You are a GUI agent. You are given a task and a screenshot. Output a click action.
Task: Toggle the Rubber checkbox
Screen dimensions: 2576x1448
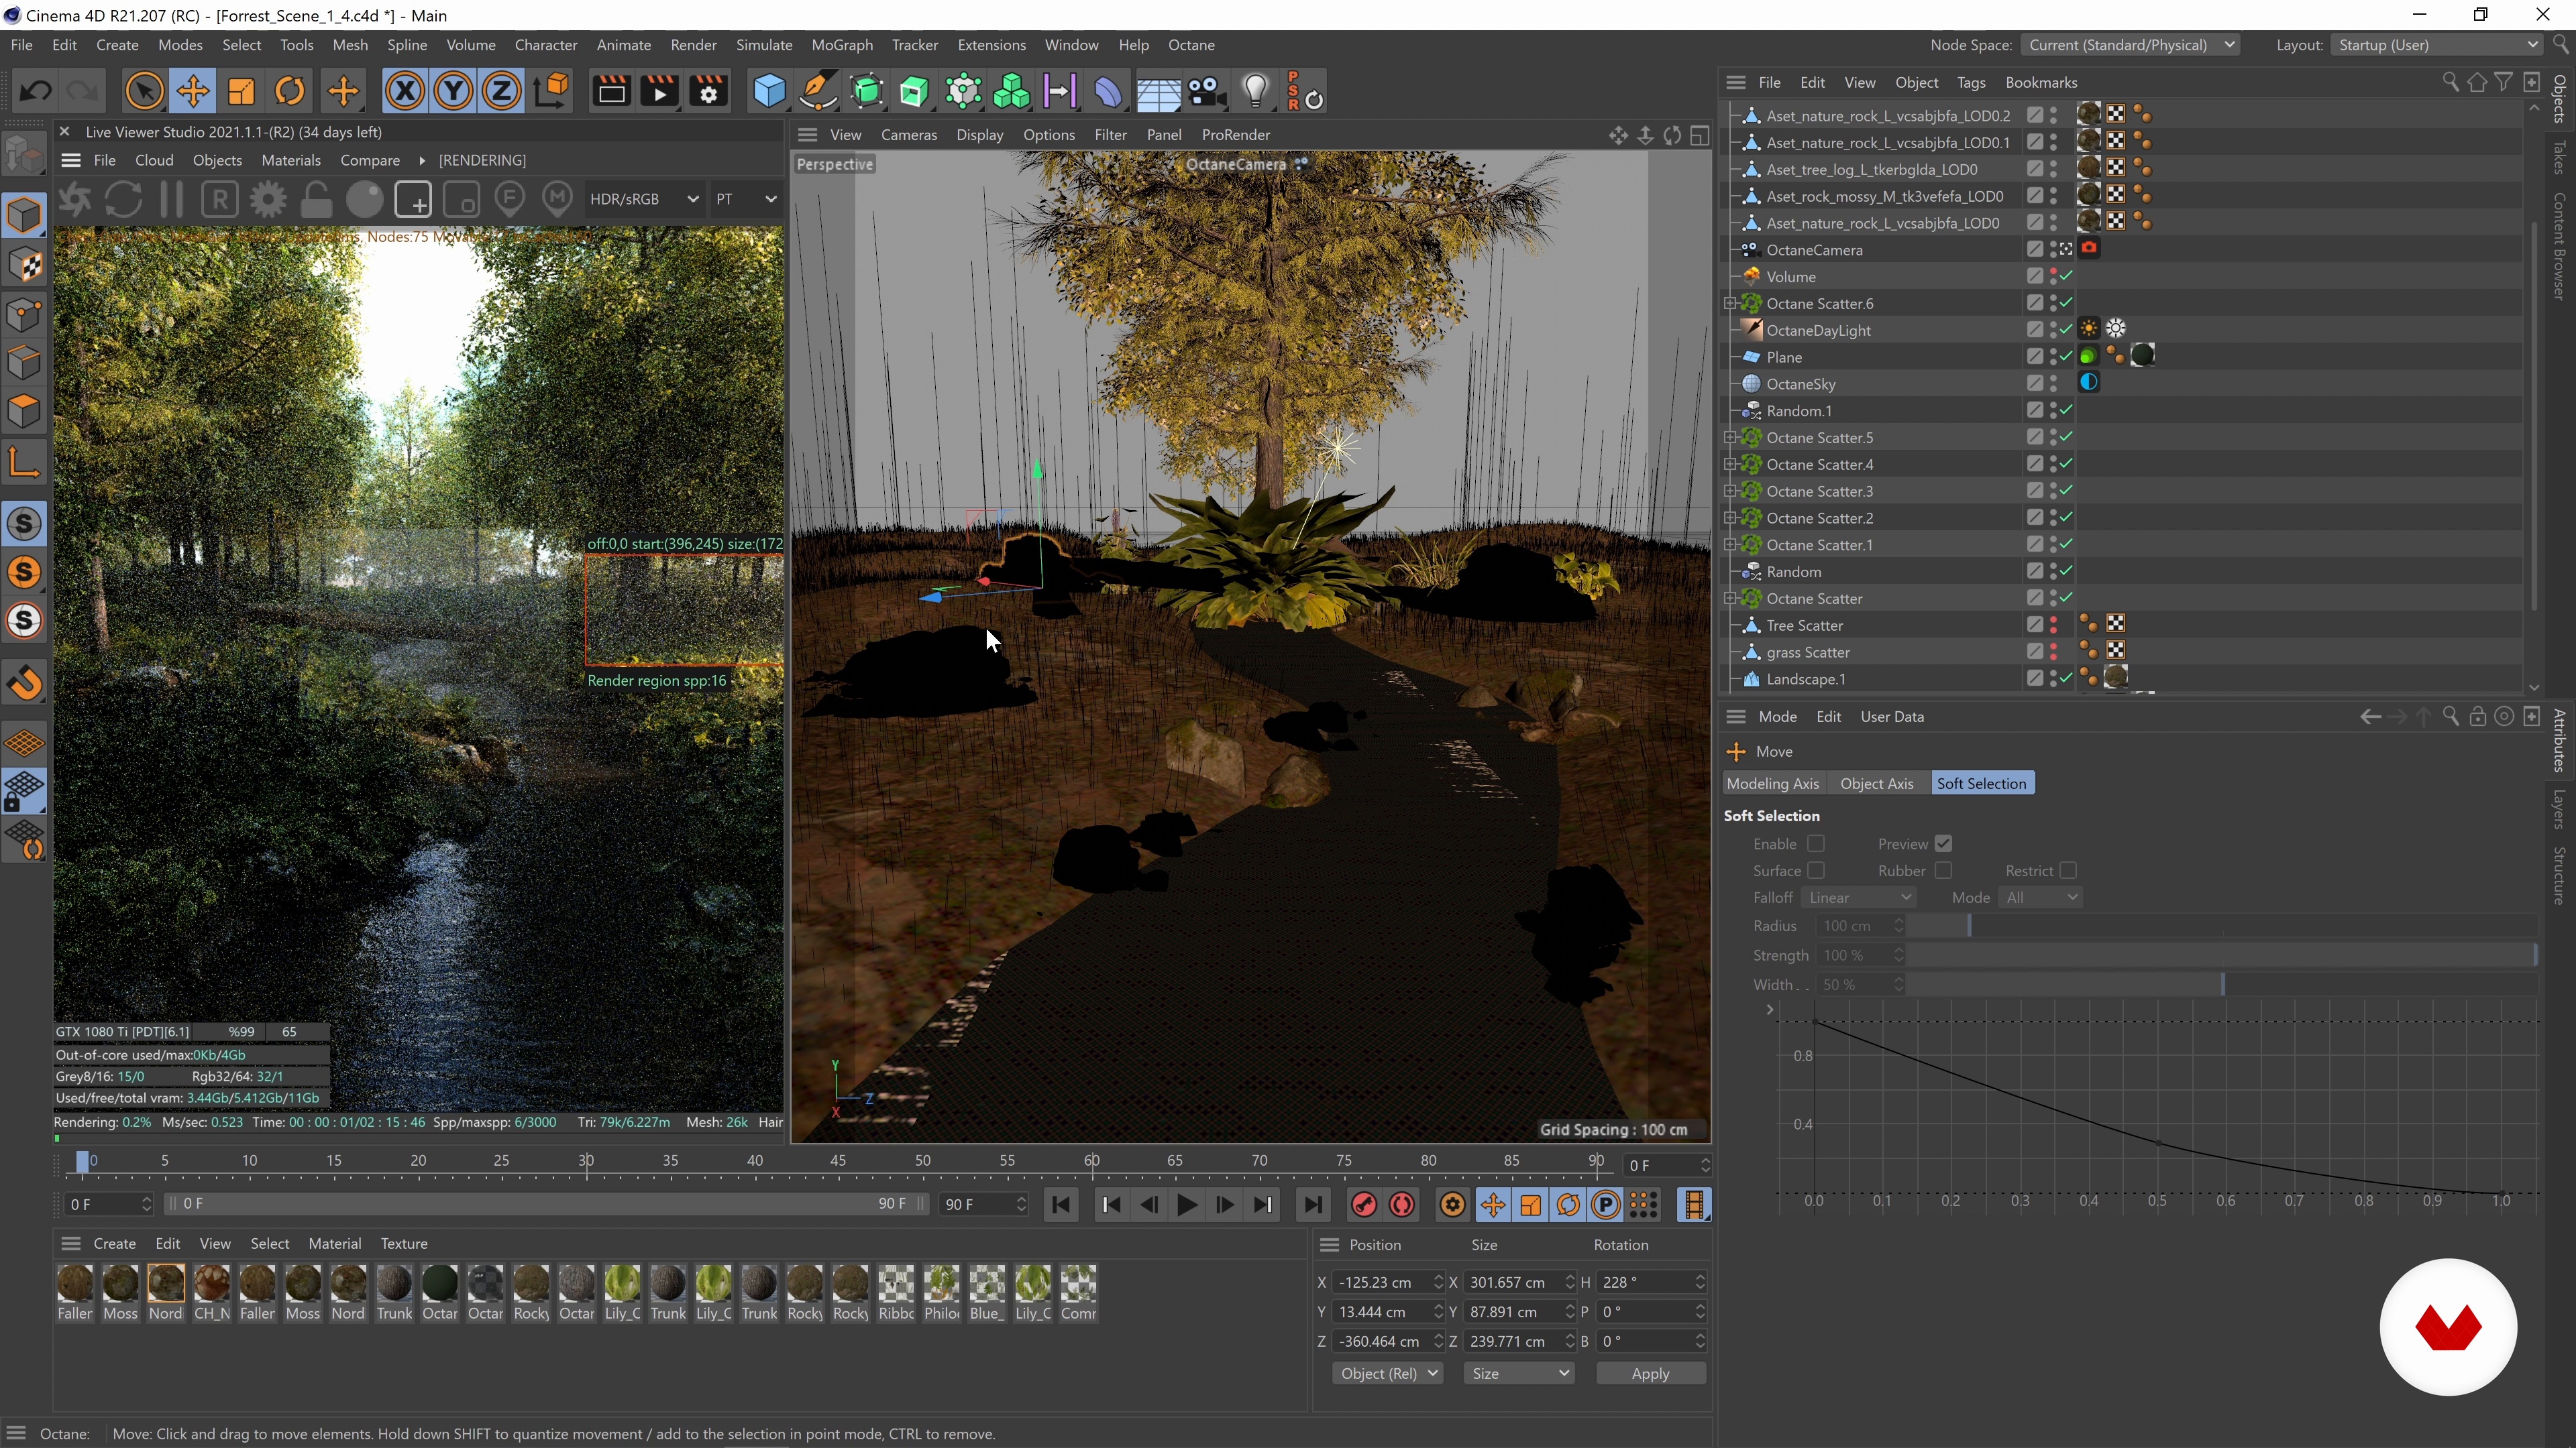tap(1943, 870)
